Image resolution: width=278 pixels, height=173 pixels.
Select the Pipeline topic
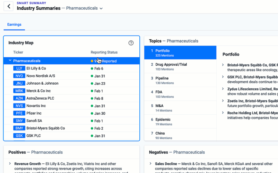pos(180,80)
